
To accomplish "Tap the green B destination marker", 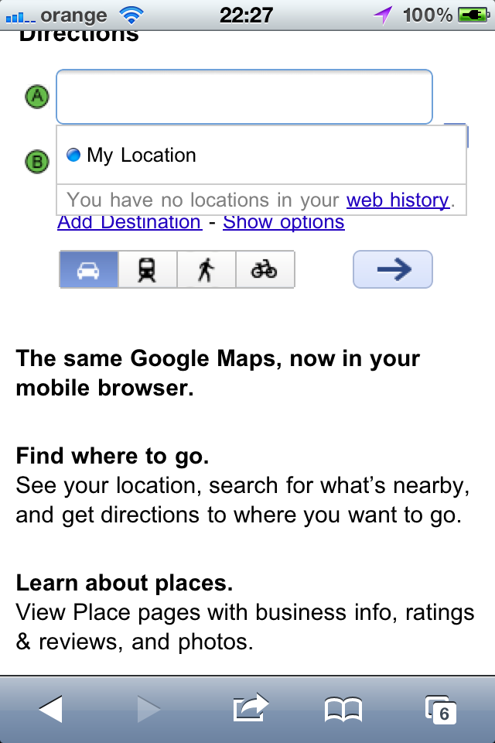I will [37, 162].
